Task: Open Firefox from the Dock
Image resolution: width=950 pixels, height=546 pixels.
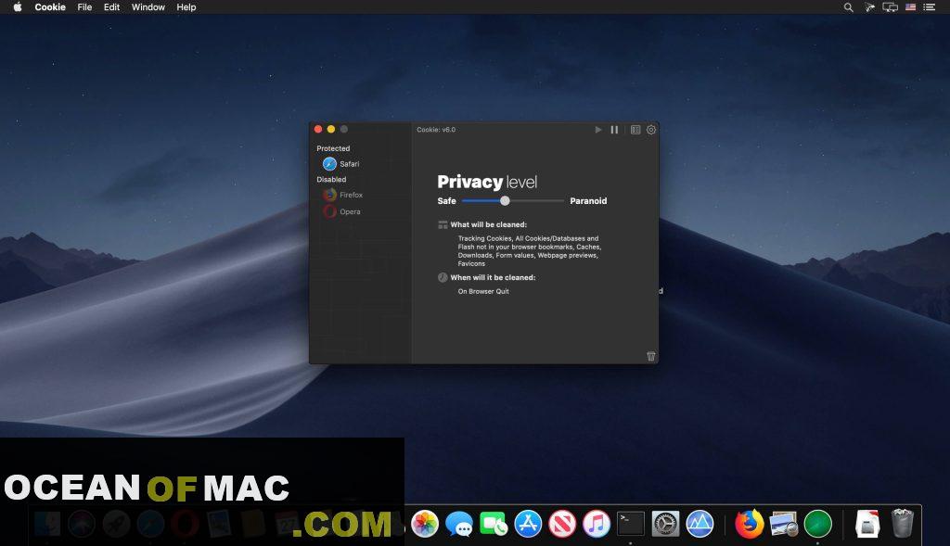Action: click(x=750, y=524)
